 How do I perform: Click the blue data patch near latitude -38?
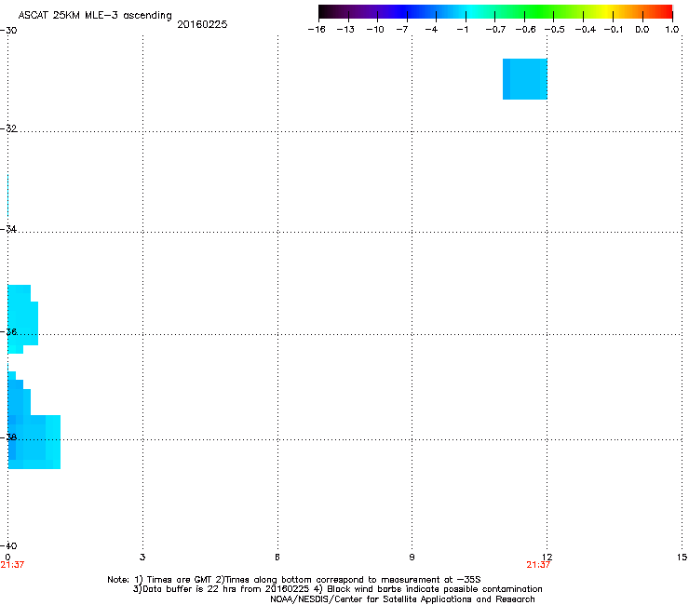[x=34, y=421]
